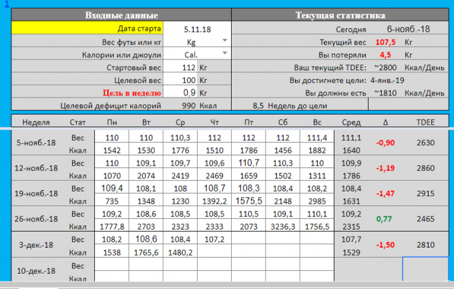This screenshot has height=289, width=454.
Task: Select the 'Входные данные' header
Action: (x=122, y=15)
